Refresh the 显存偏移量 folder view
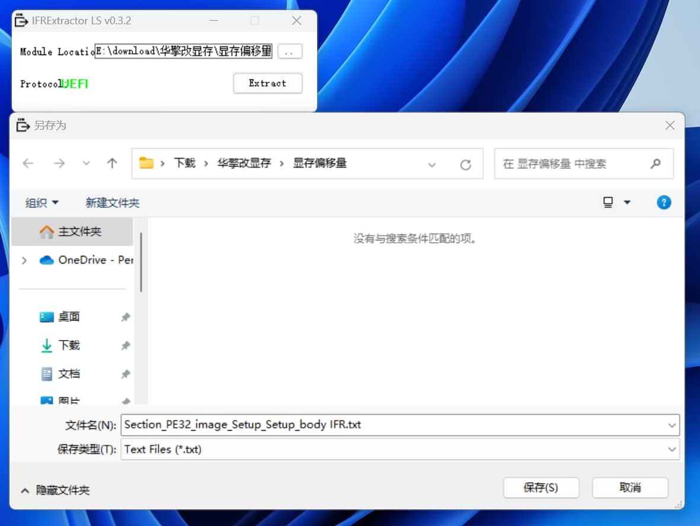Screen dimensions: 700x526 465,165
